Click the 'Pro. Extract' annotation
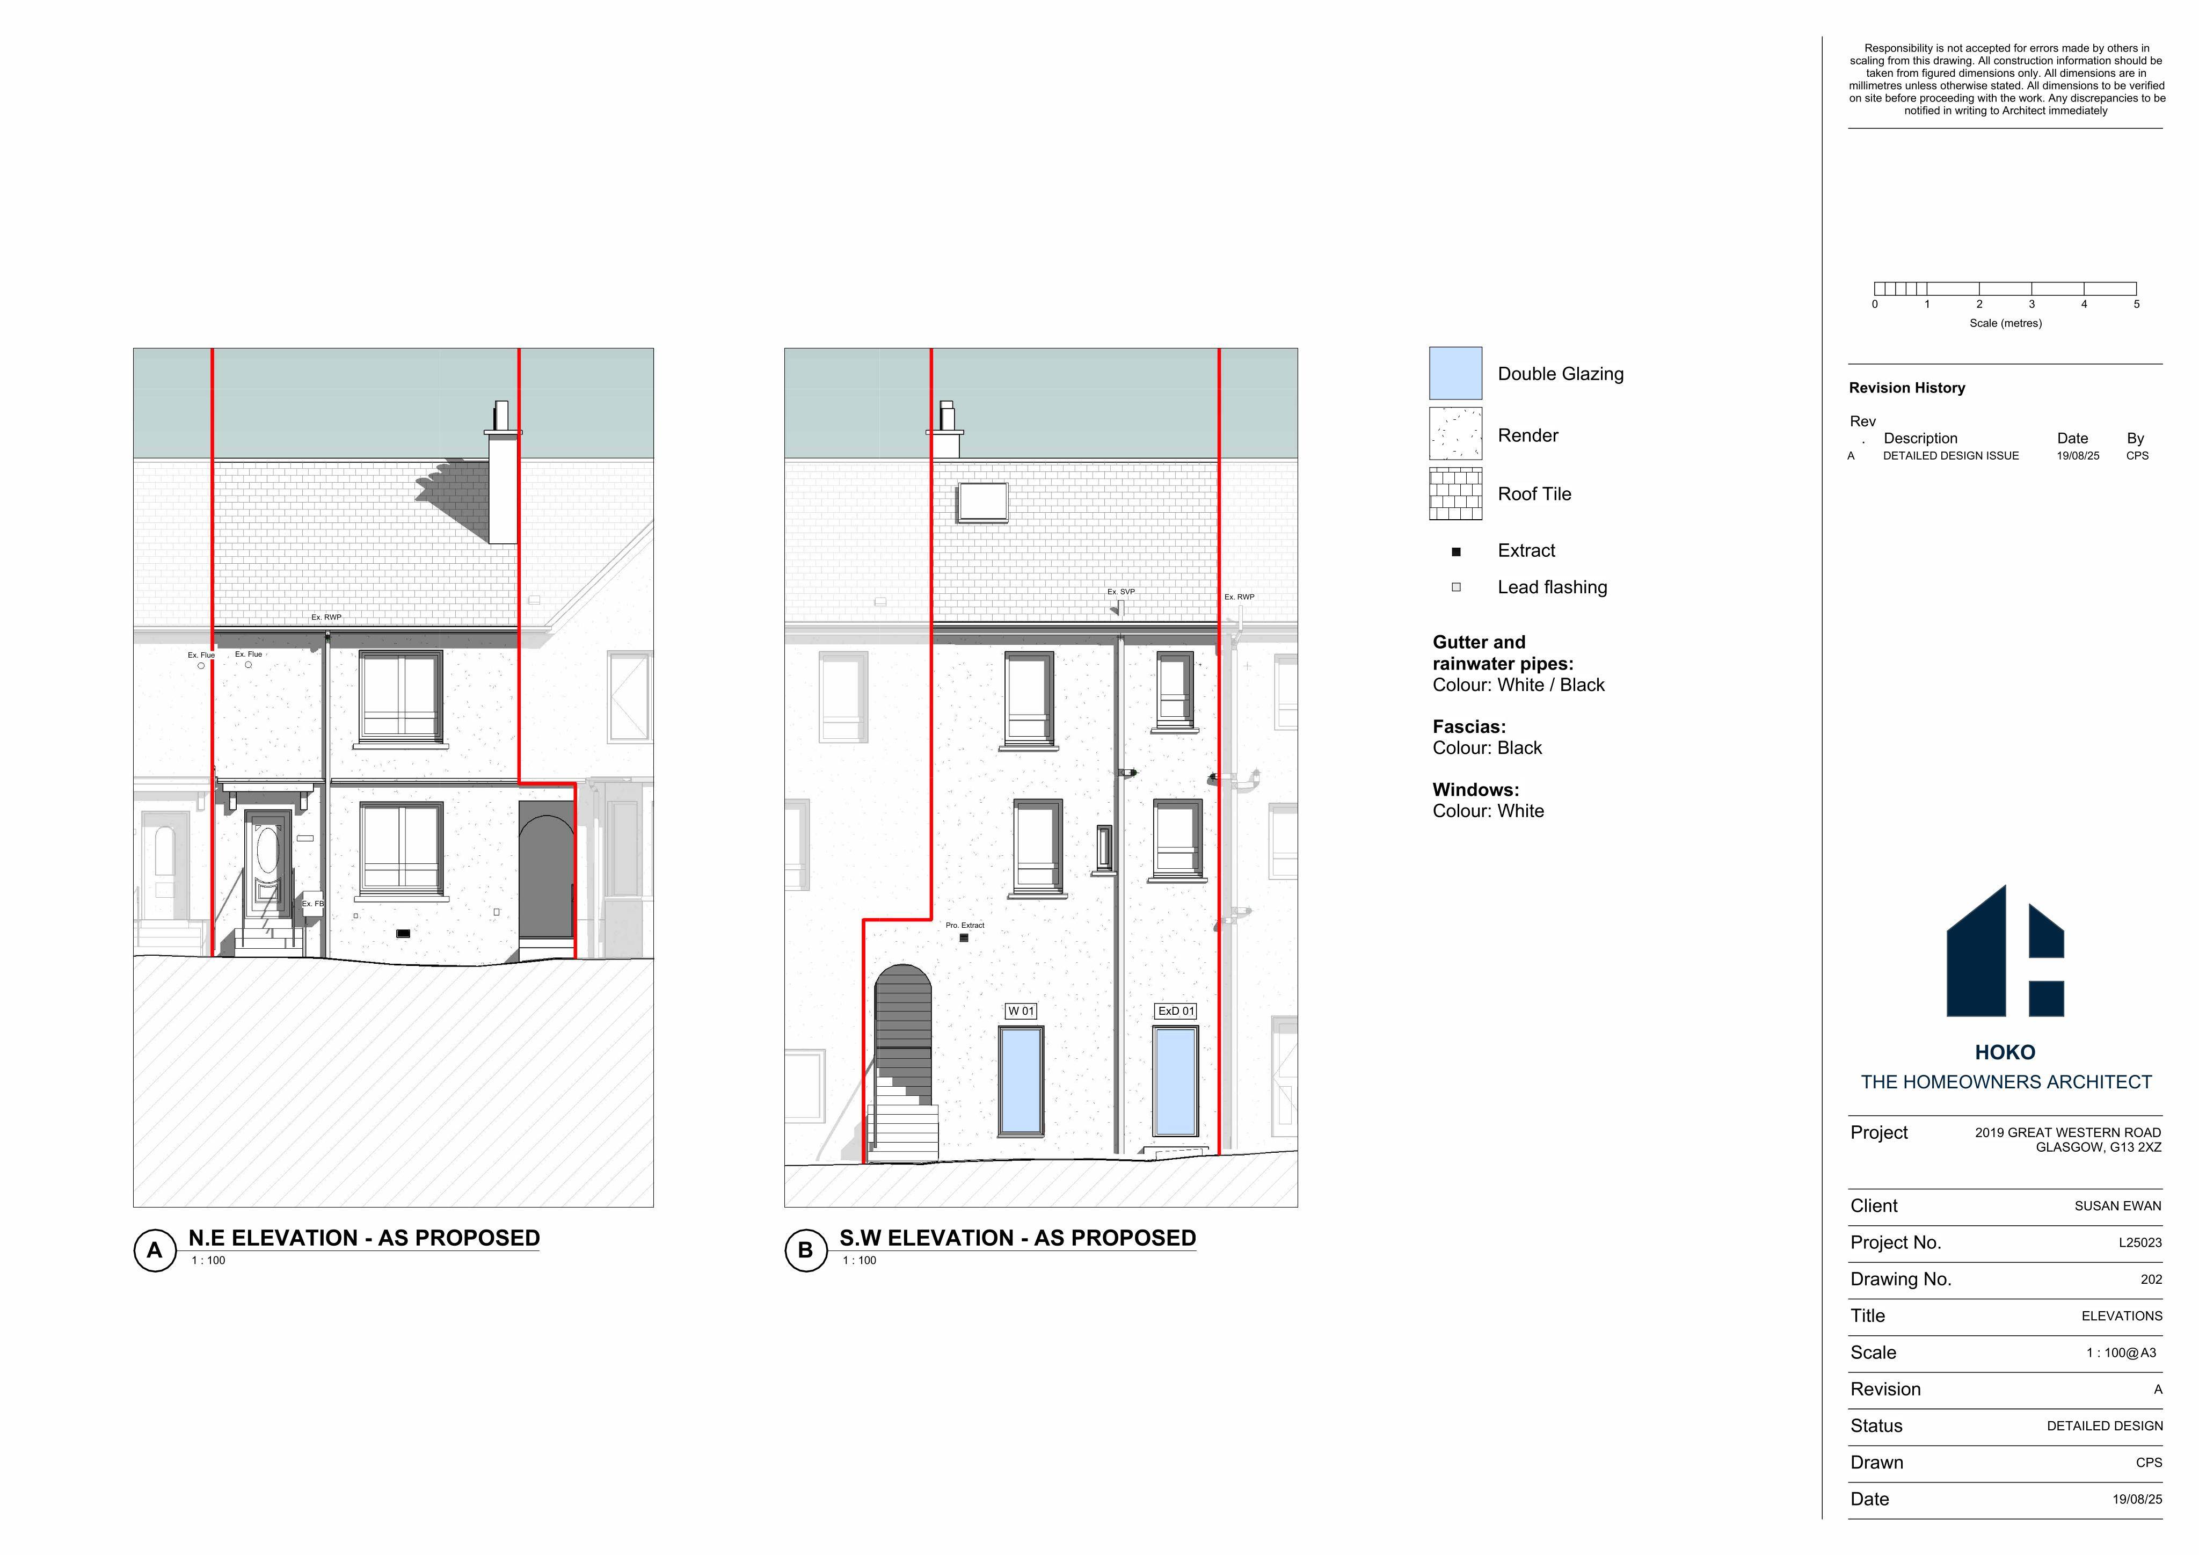The height and width of the screenshot is (1556, 2199). (964, 926)
